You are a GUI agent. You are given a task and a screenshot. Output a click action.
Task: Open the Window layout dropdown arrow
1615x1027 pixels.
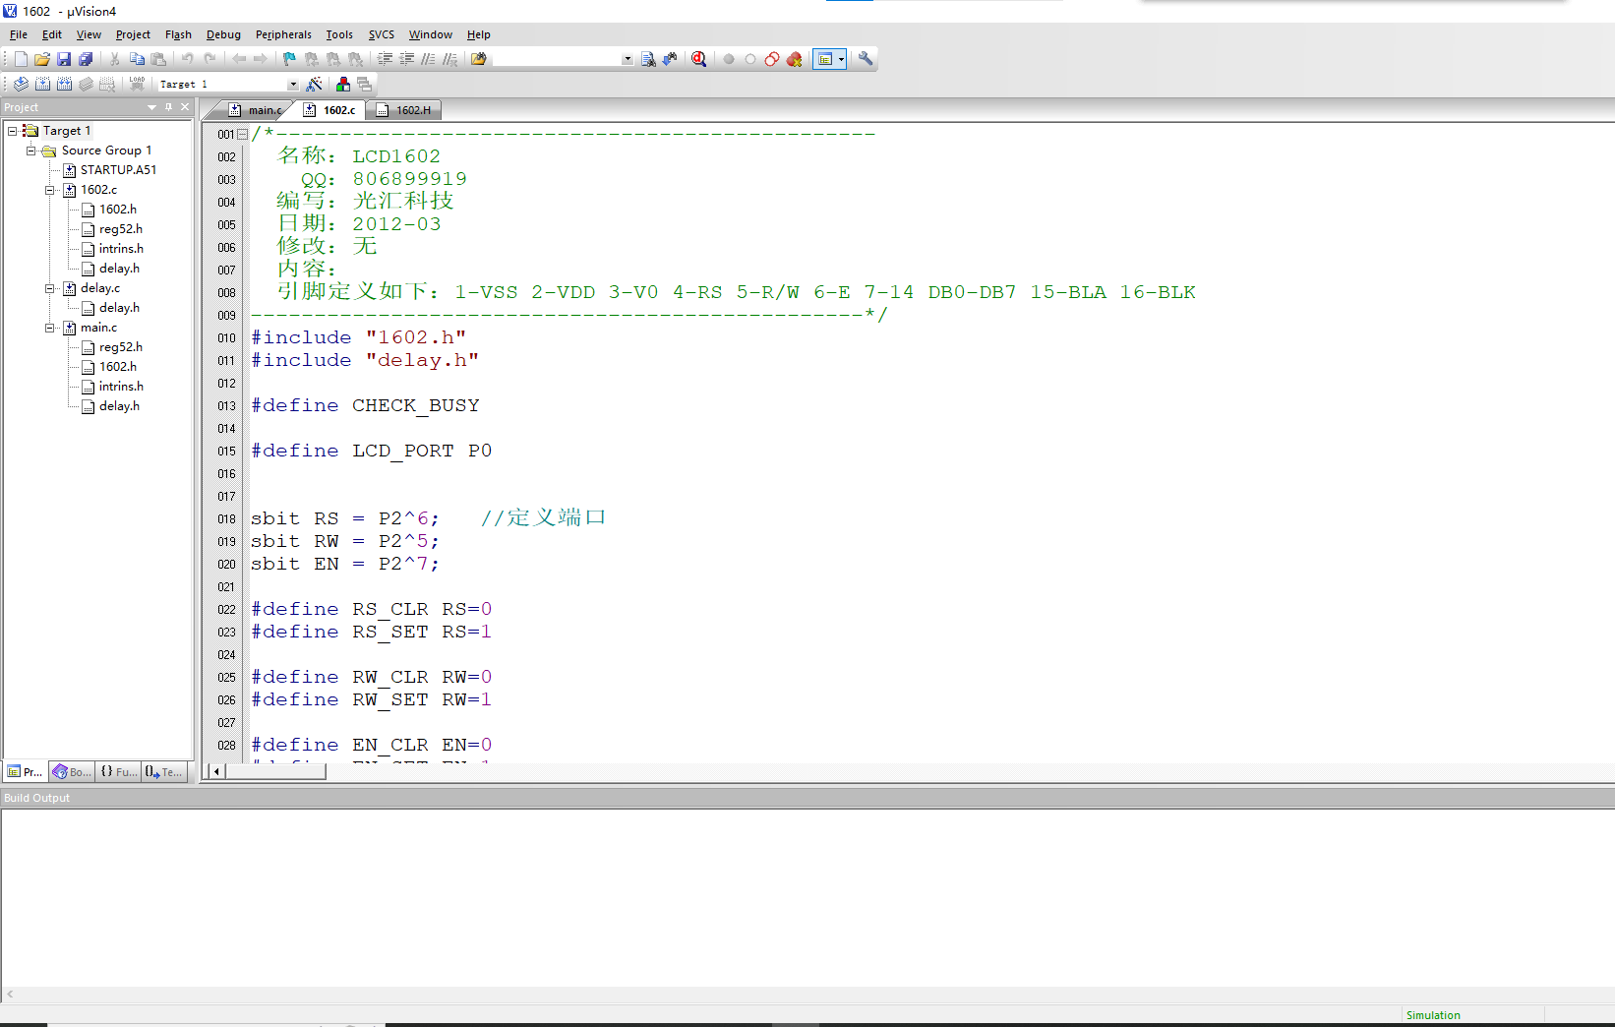click(841, 59)
